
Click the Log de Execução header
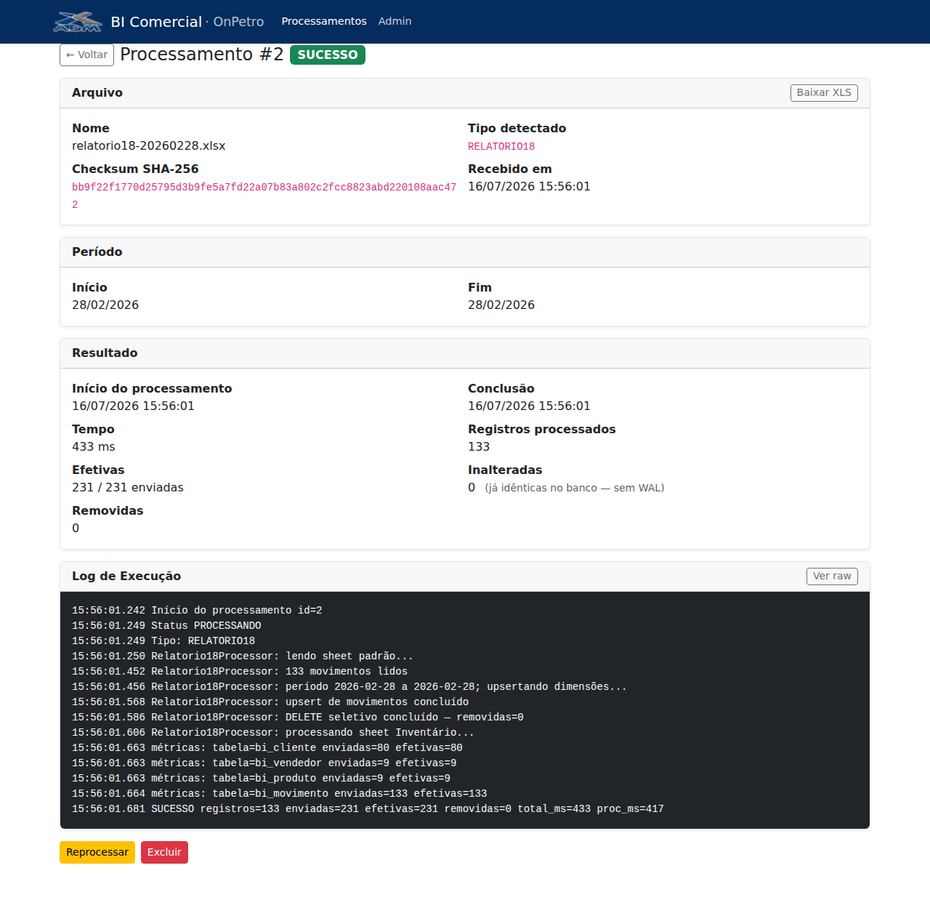point(126,576)
